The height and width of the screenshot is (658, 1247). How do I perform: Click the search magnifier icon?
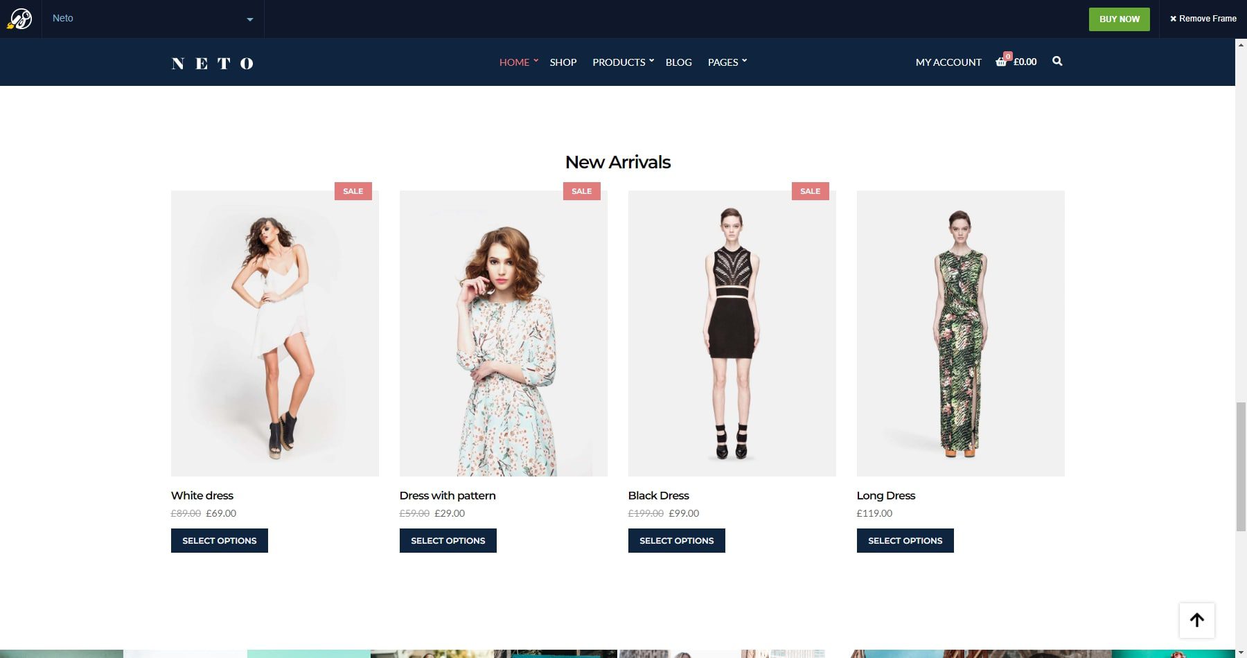[x=1057, y=62]
